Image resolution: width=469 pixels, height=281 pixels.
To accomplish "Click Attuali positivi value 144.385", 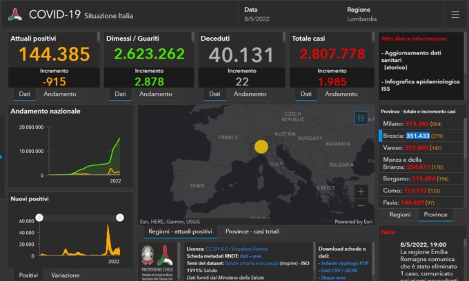I will [x=54, y=54].
